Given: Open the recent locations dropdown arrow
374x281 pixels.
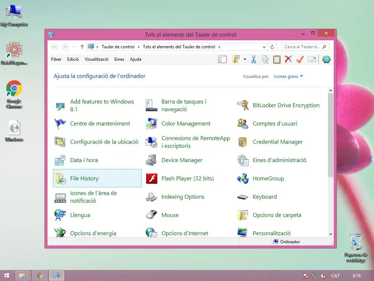Looking at the screenshot, I should (x=74, y=47).
